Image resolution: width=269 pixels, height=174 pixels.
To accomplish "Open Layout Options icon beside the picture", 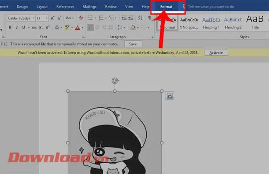I will click(x=170, y=96).
